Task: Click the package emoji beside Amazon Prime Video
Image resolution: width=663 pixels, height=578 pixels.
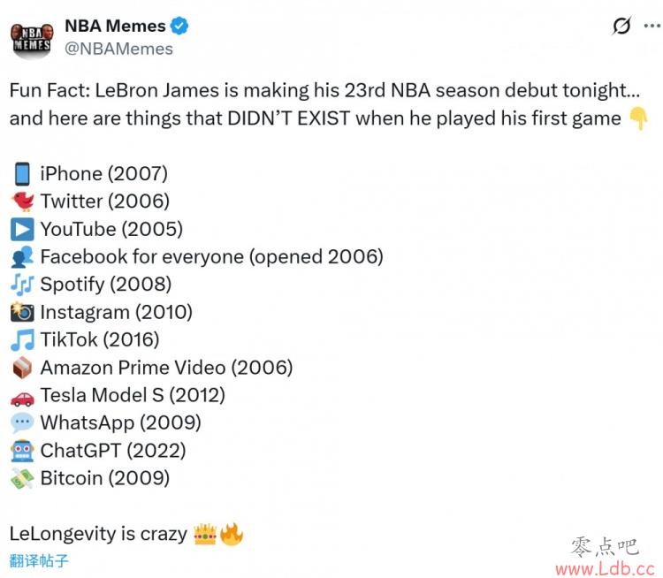Action: pyautogui.click(x=22, y=368)
